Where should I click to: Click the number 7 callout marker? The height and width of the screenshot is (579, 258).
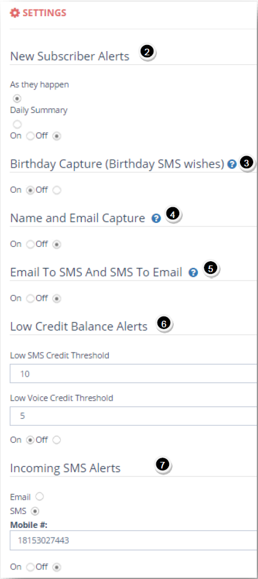162,464
